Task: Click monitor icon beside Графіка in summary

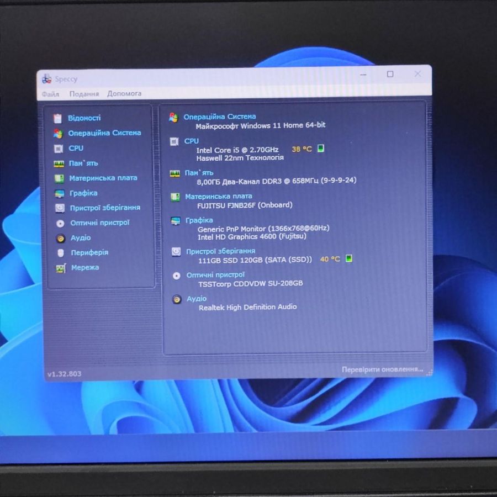Action: pos(175,221)
